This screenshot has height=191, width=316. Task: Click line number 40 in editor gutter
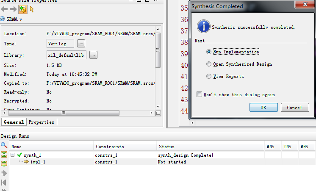184,65
